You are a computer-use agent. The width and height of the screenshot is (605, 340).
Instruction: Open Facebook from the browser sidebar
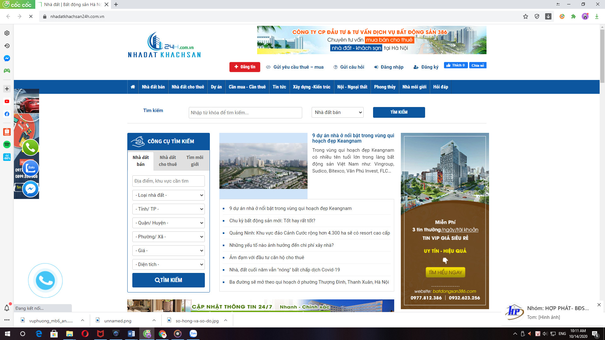7,114
